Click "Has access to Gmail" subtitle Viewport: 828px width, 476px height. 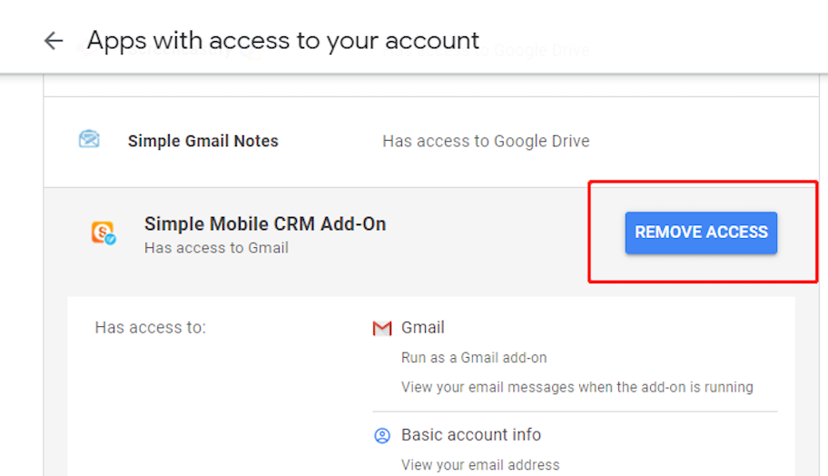(x=216, y=248)
